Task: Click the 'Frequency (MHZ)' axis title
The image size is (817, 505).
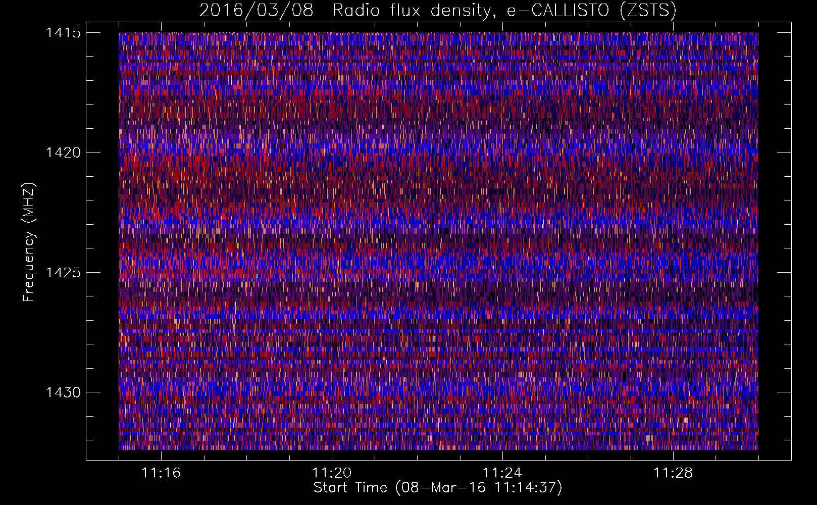Action: click(29, 242)
